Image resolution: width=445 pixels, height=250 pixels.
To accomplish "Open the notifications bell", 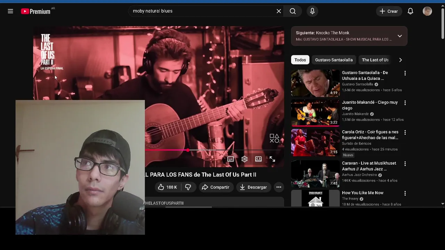I will tap(411, 11).
